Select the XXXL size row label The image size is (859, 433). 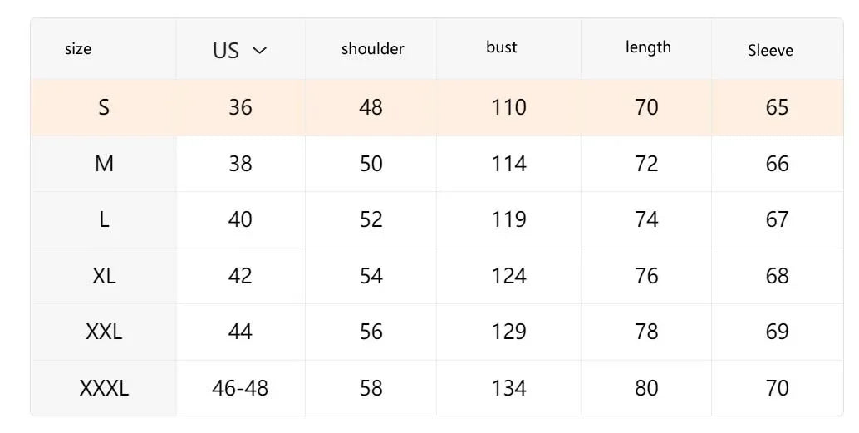[104, 388]
